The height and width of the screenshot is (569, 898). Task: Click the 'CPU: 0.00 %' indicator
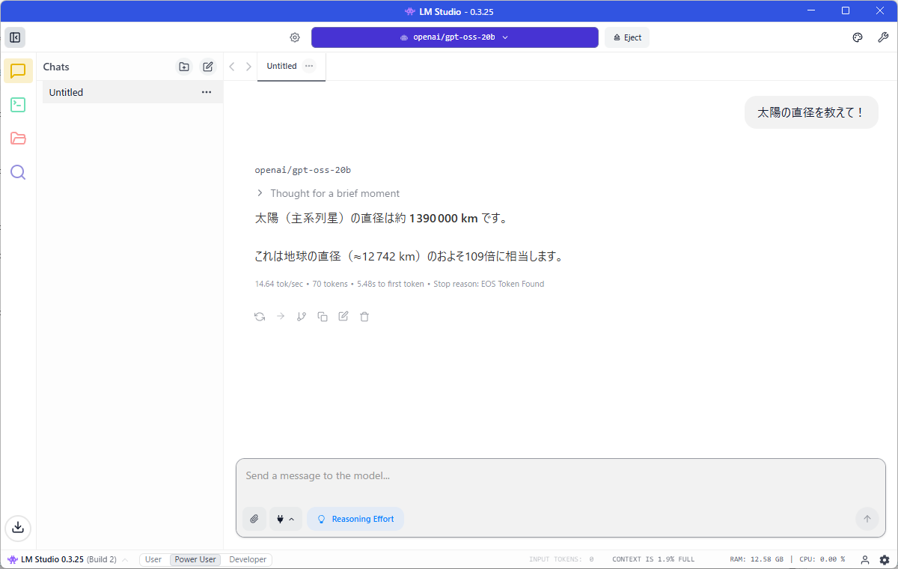point(822,559)
